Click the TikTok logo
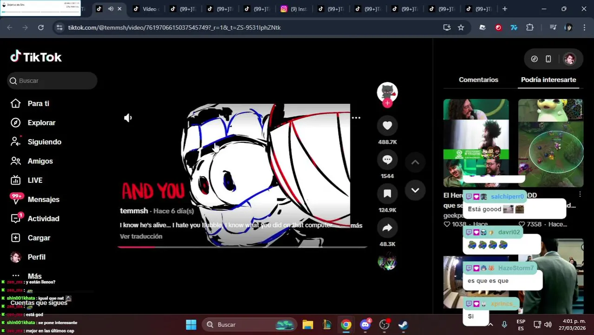594x335 pixels. pyautogui.click(x=36, y=57)
